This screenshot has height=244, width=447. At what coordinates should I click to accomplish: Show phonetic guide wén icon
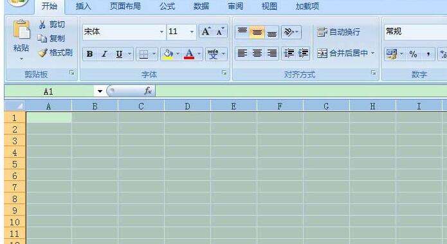[213, 54]
